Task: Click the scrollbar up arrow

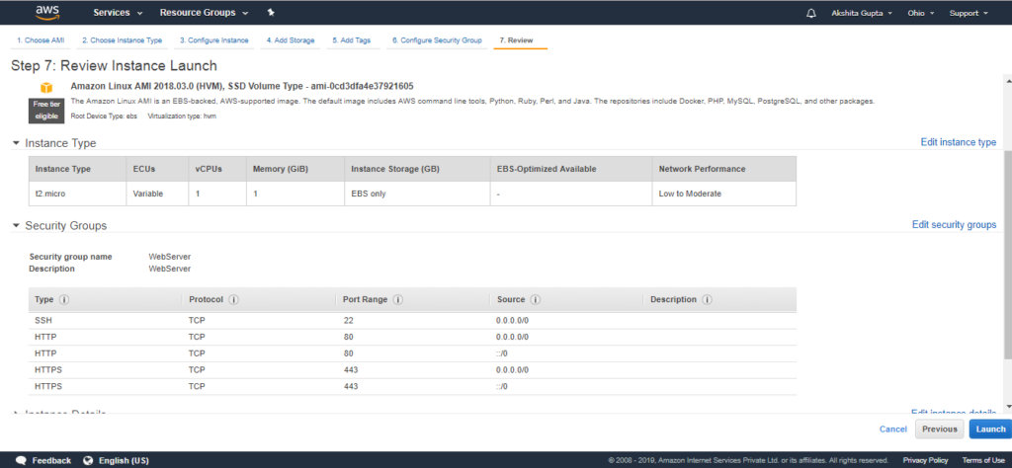Action: (x=1007, y=79)
